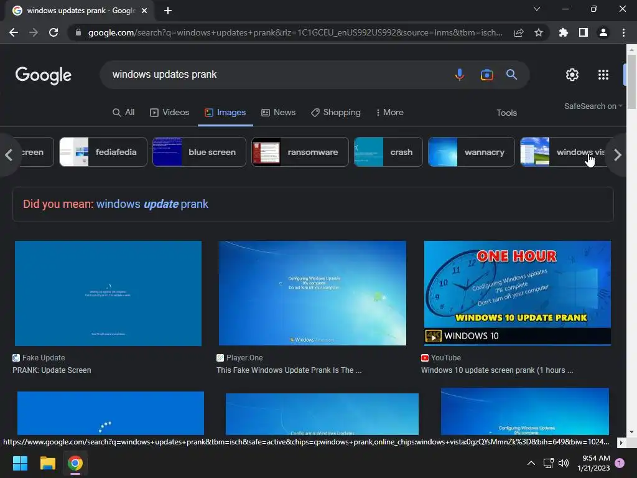Select the crash suggestion chip
637x478 pixels.
click(x=388, y=152)
